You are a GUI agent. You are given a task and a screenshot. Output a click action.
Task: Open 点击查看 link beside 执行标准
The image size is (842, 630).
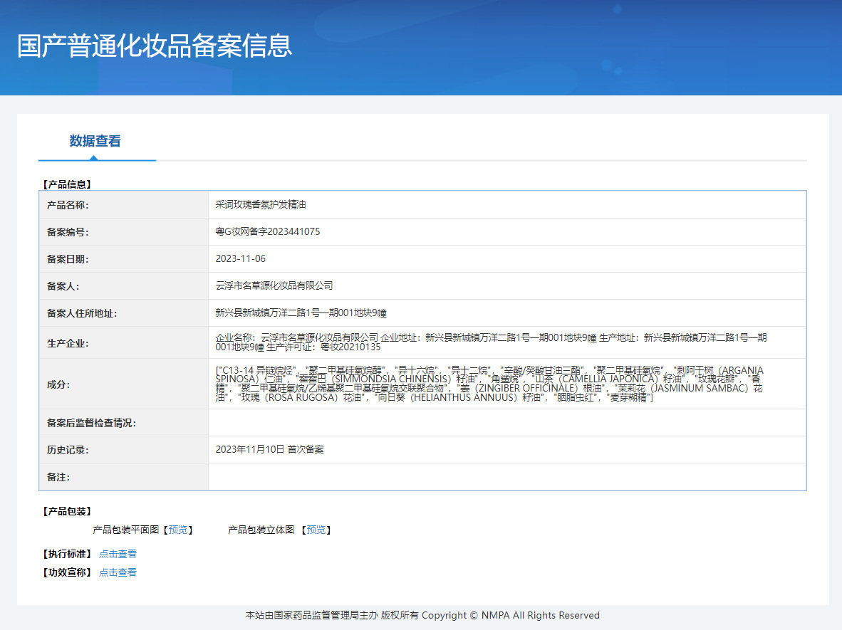click(x=118, y=554)
